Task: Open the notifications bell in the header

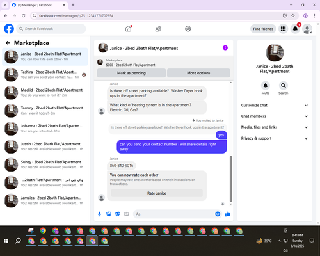Action: click(x=295, y=29)
